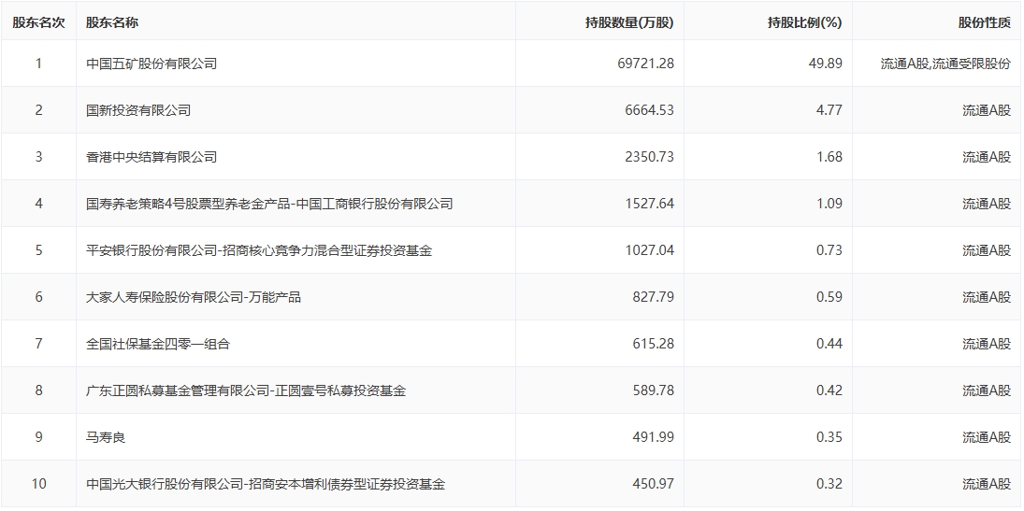Select 大家人寿保险股份有限公司-万能产品 row name

(x=194, y=297)
